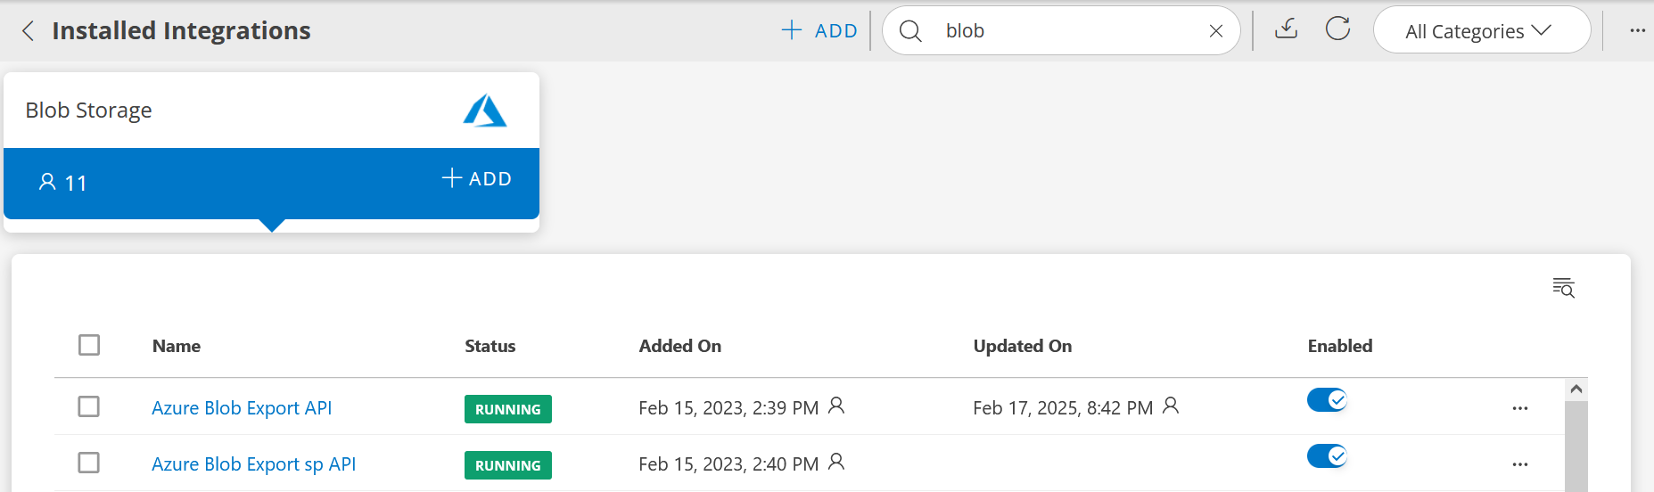Screen dimensions: 1654x492
Task: Open row actions for Azure Blob Export sp API
Action: tap(1520, 464)
